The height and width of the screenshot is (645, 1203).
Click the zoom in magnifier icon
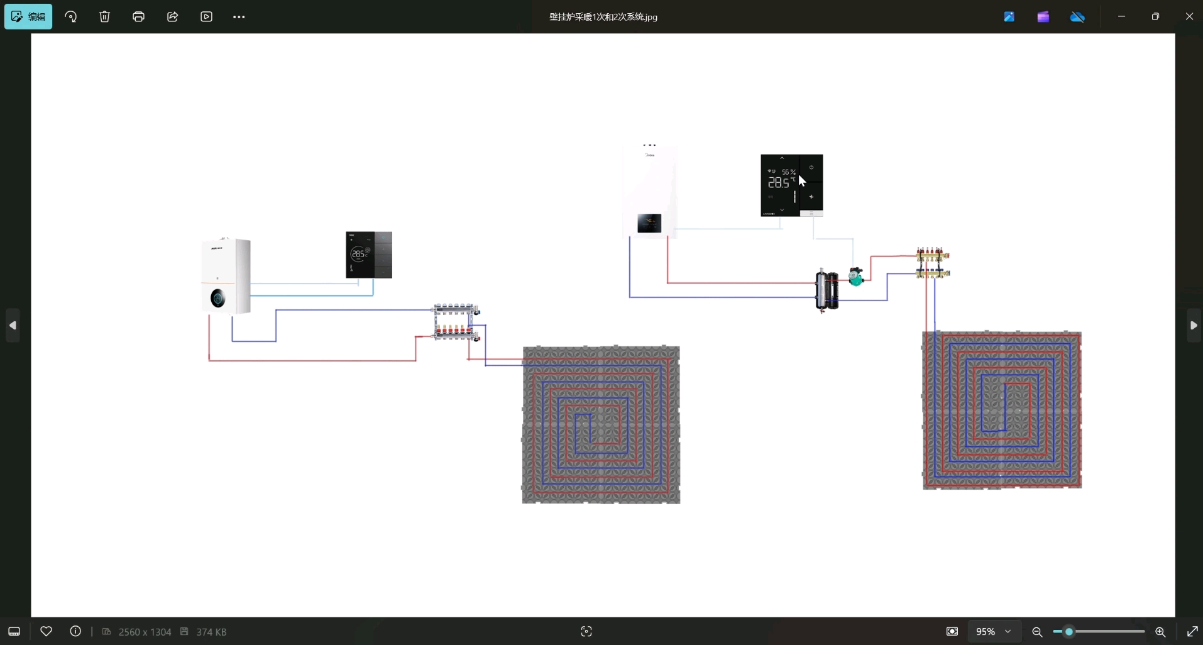coord(1160,632)
